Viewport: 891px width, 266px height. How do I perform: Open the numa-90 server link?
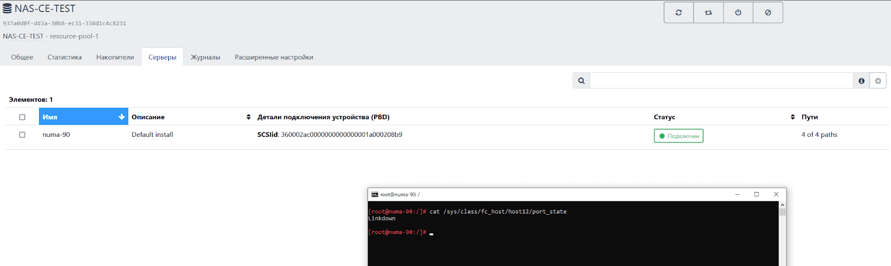click(56, 135)
